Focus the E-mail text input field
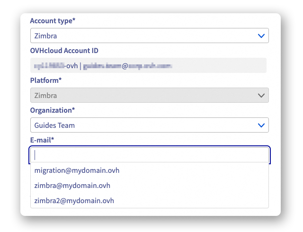 click(150, 155)
